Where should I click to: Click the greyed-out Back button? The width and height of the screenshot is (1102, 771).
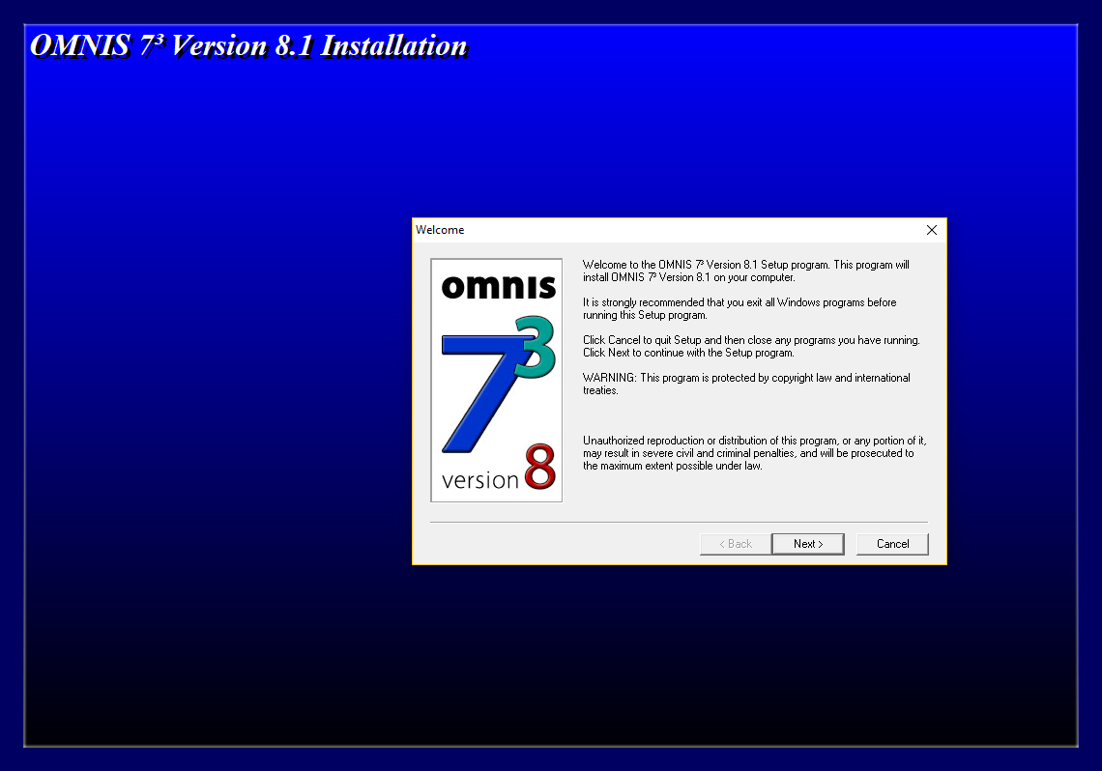(x=735, y=544)
